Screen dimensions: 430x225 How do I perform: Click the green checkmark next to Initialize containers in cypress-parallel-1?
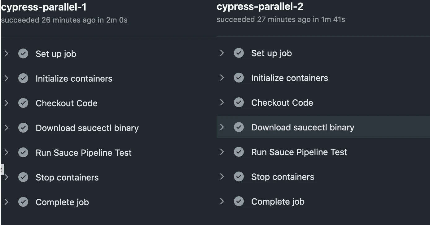tap(23, 78)
